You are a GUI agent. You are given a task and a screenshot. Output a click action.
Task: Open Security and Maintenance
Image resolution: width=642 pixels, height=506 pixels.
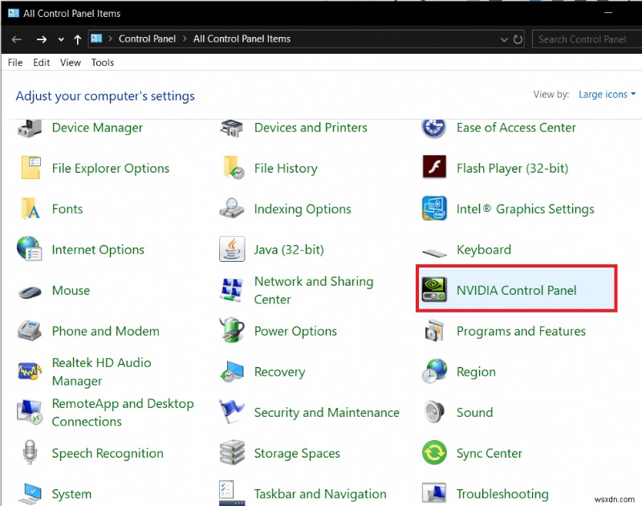327,412
